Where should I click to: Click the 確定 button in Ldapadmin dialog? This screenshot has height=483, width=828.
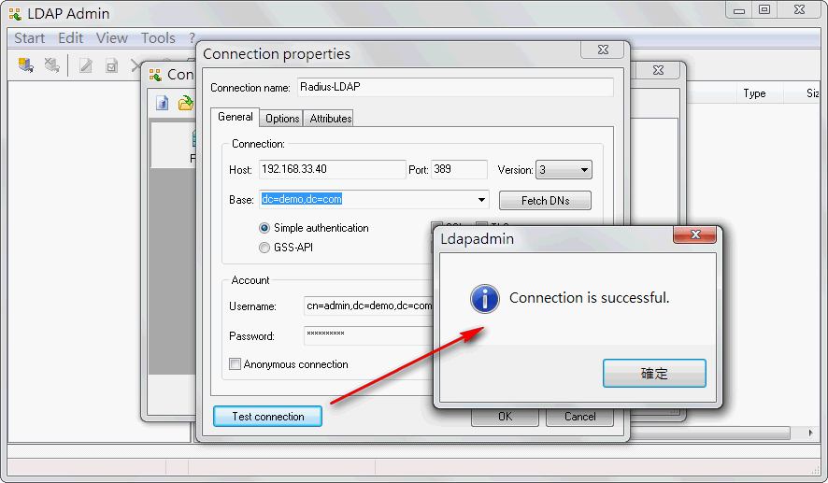654,373
